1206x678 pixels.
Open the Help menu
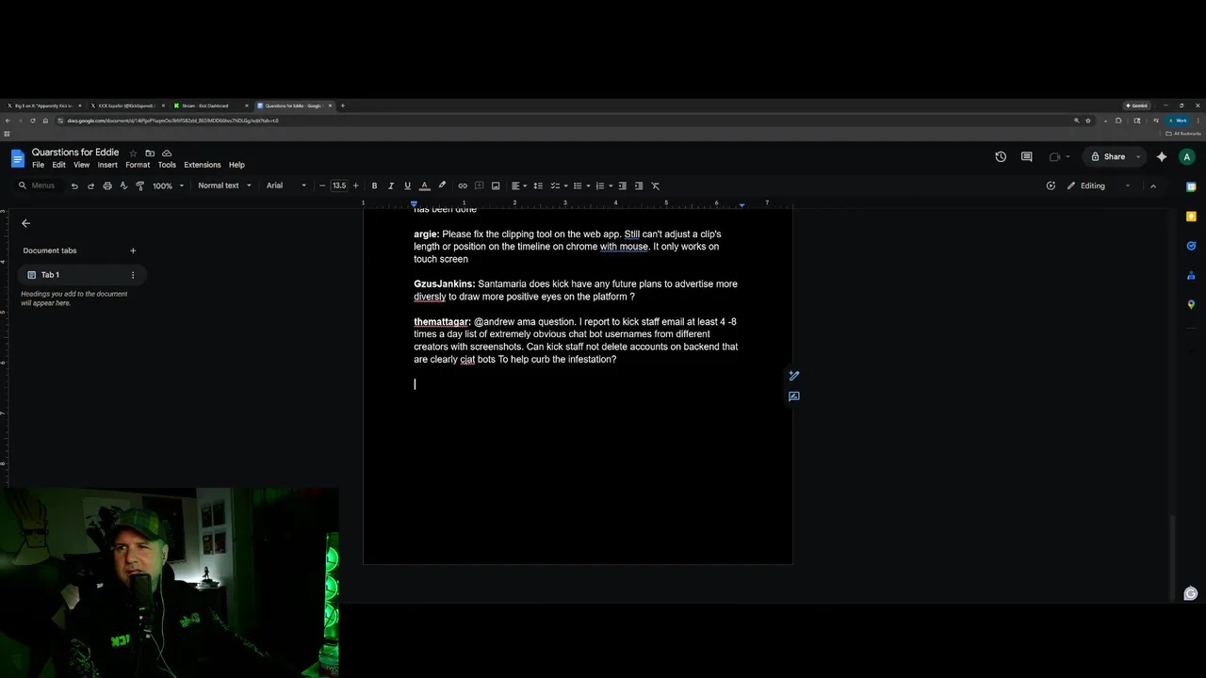pyautogui.click(x=236, y=165)
